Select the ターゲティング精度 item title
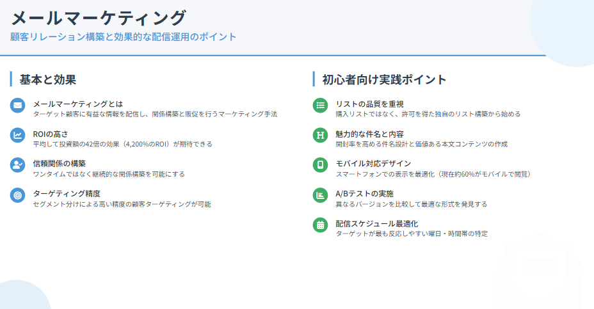This screenshot has width=594, height=309. point(67,194)
